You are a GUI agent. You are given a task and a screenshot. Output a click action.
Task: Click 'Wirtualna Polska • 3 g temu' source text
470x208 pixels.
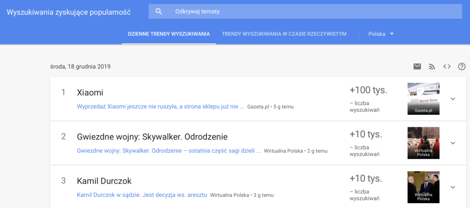[242, 195]
